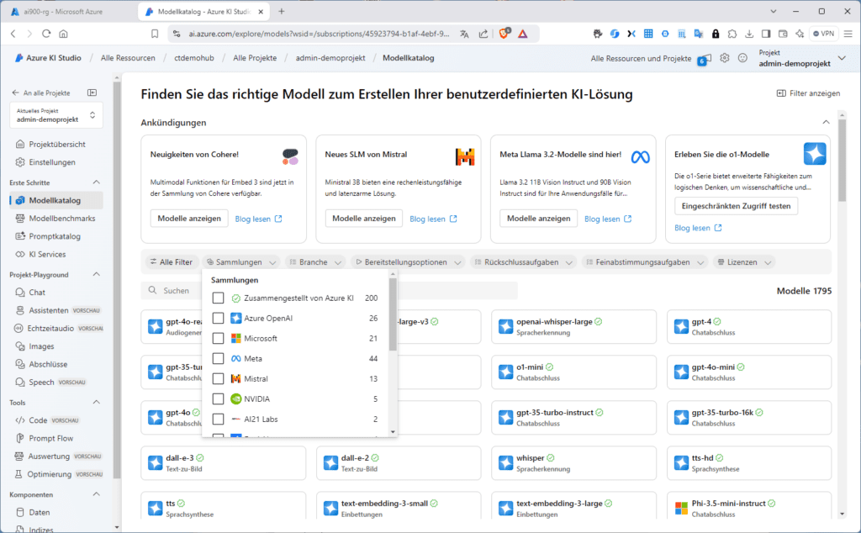The image size is (861, 533).
Task: Check Azure OpenAI collection
Action: pyautogui.click(x=218, y=319)
